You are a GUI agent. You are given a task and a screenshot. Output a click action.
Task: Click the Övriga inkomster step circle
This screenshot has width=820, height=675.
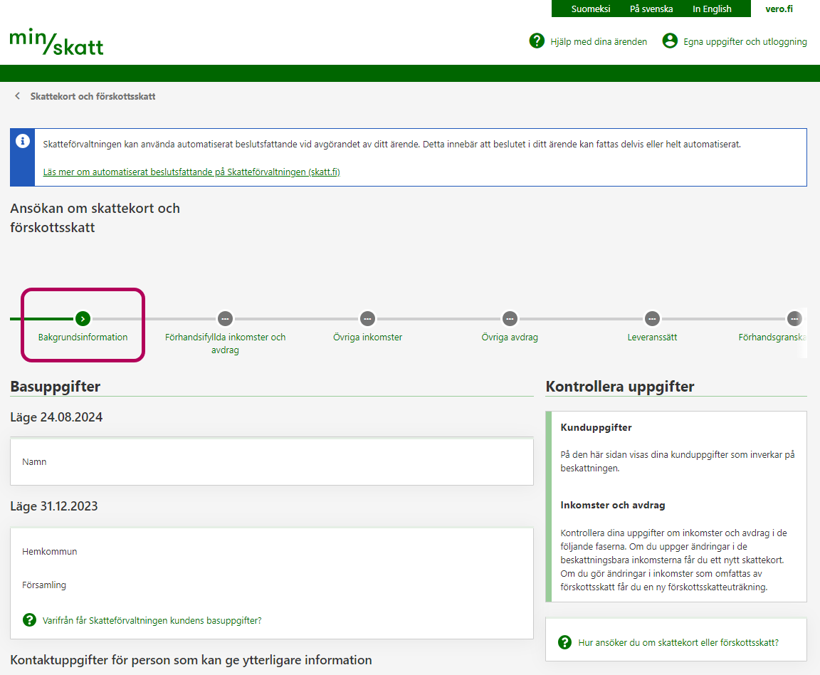tap(367, 319)
